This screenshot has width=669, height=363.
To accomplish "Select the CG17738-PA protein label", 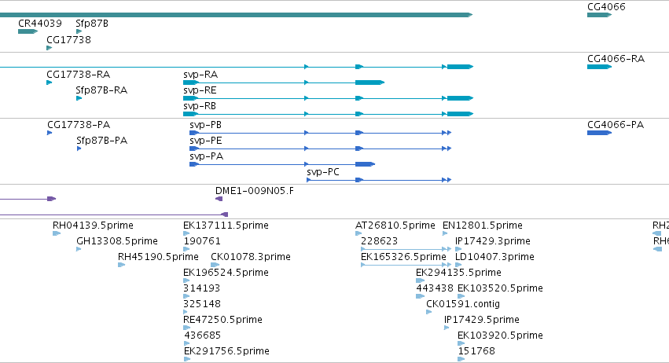I will point(79,125).
